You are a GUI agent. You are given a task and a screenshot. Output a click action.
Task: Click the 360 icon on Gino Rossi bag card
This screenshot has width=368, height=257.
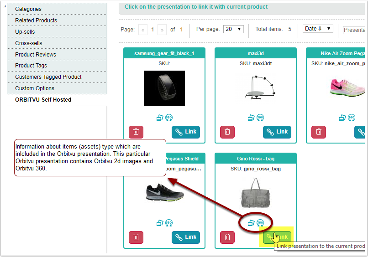click(260, 223)
